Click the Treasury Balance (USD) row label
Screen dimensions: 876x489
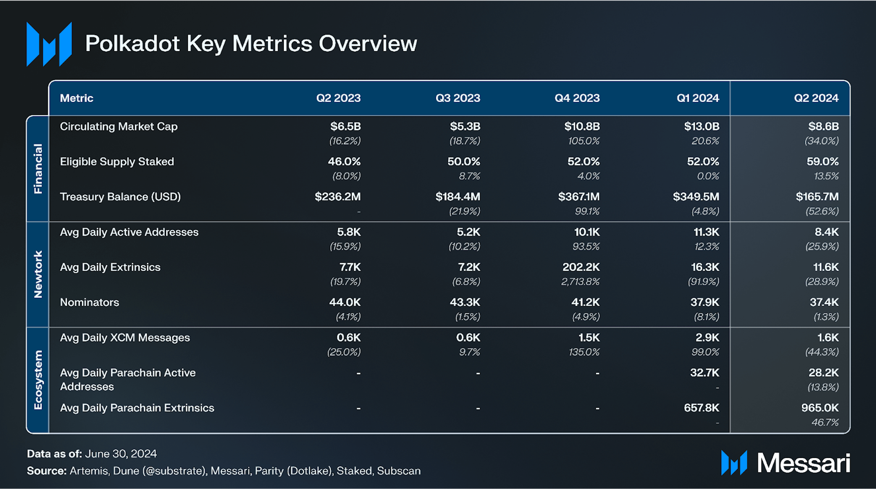(120, 197)
